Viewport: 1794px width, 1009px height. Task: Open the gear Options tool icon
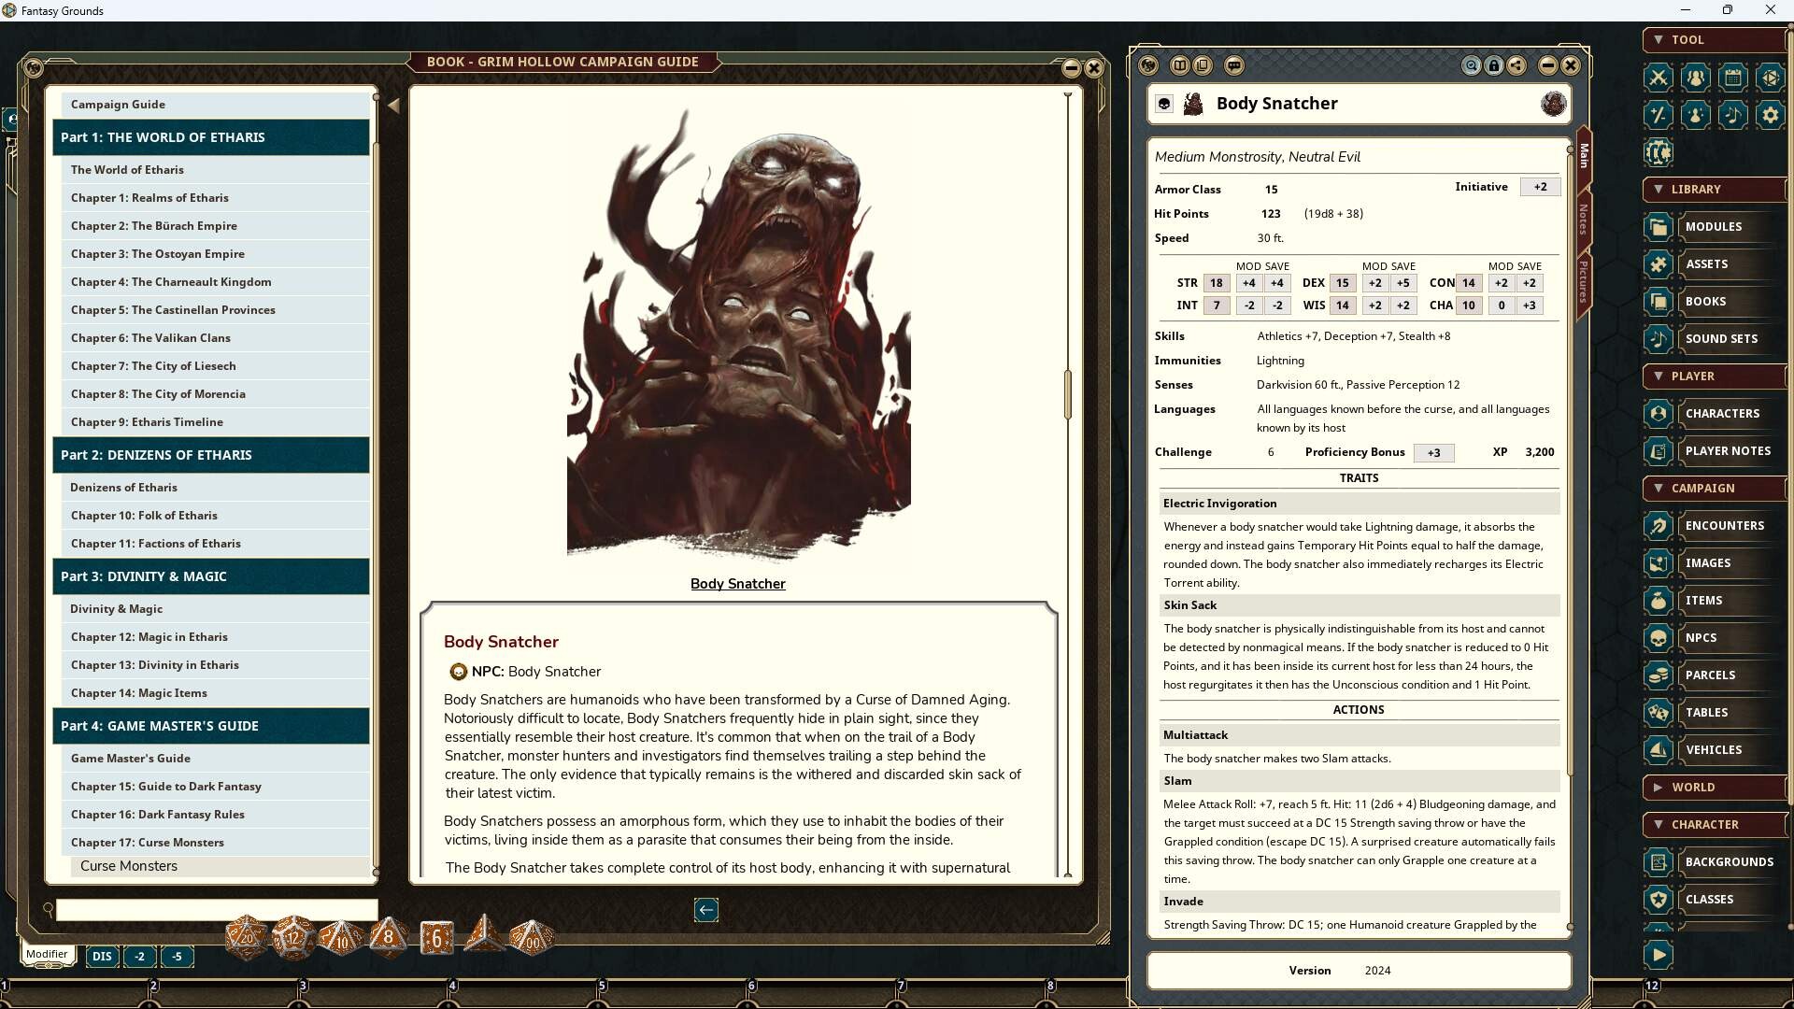click(1770, 115)
